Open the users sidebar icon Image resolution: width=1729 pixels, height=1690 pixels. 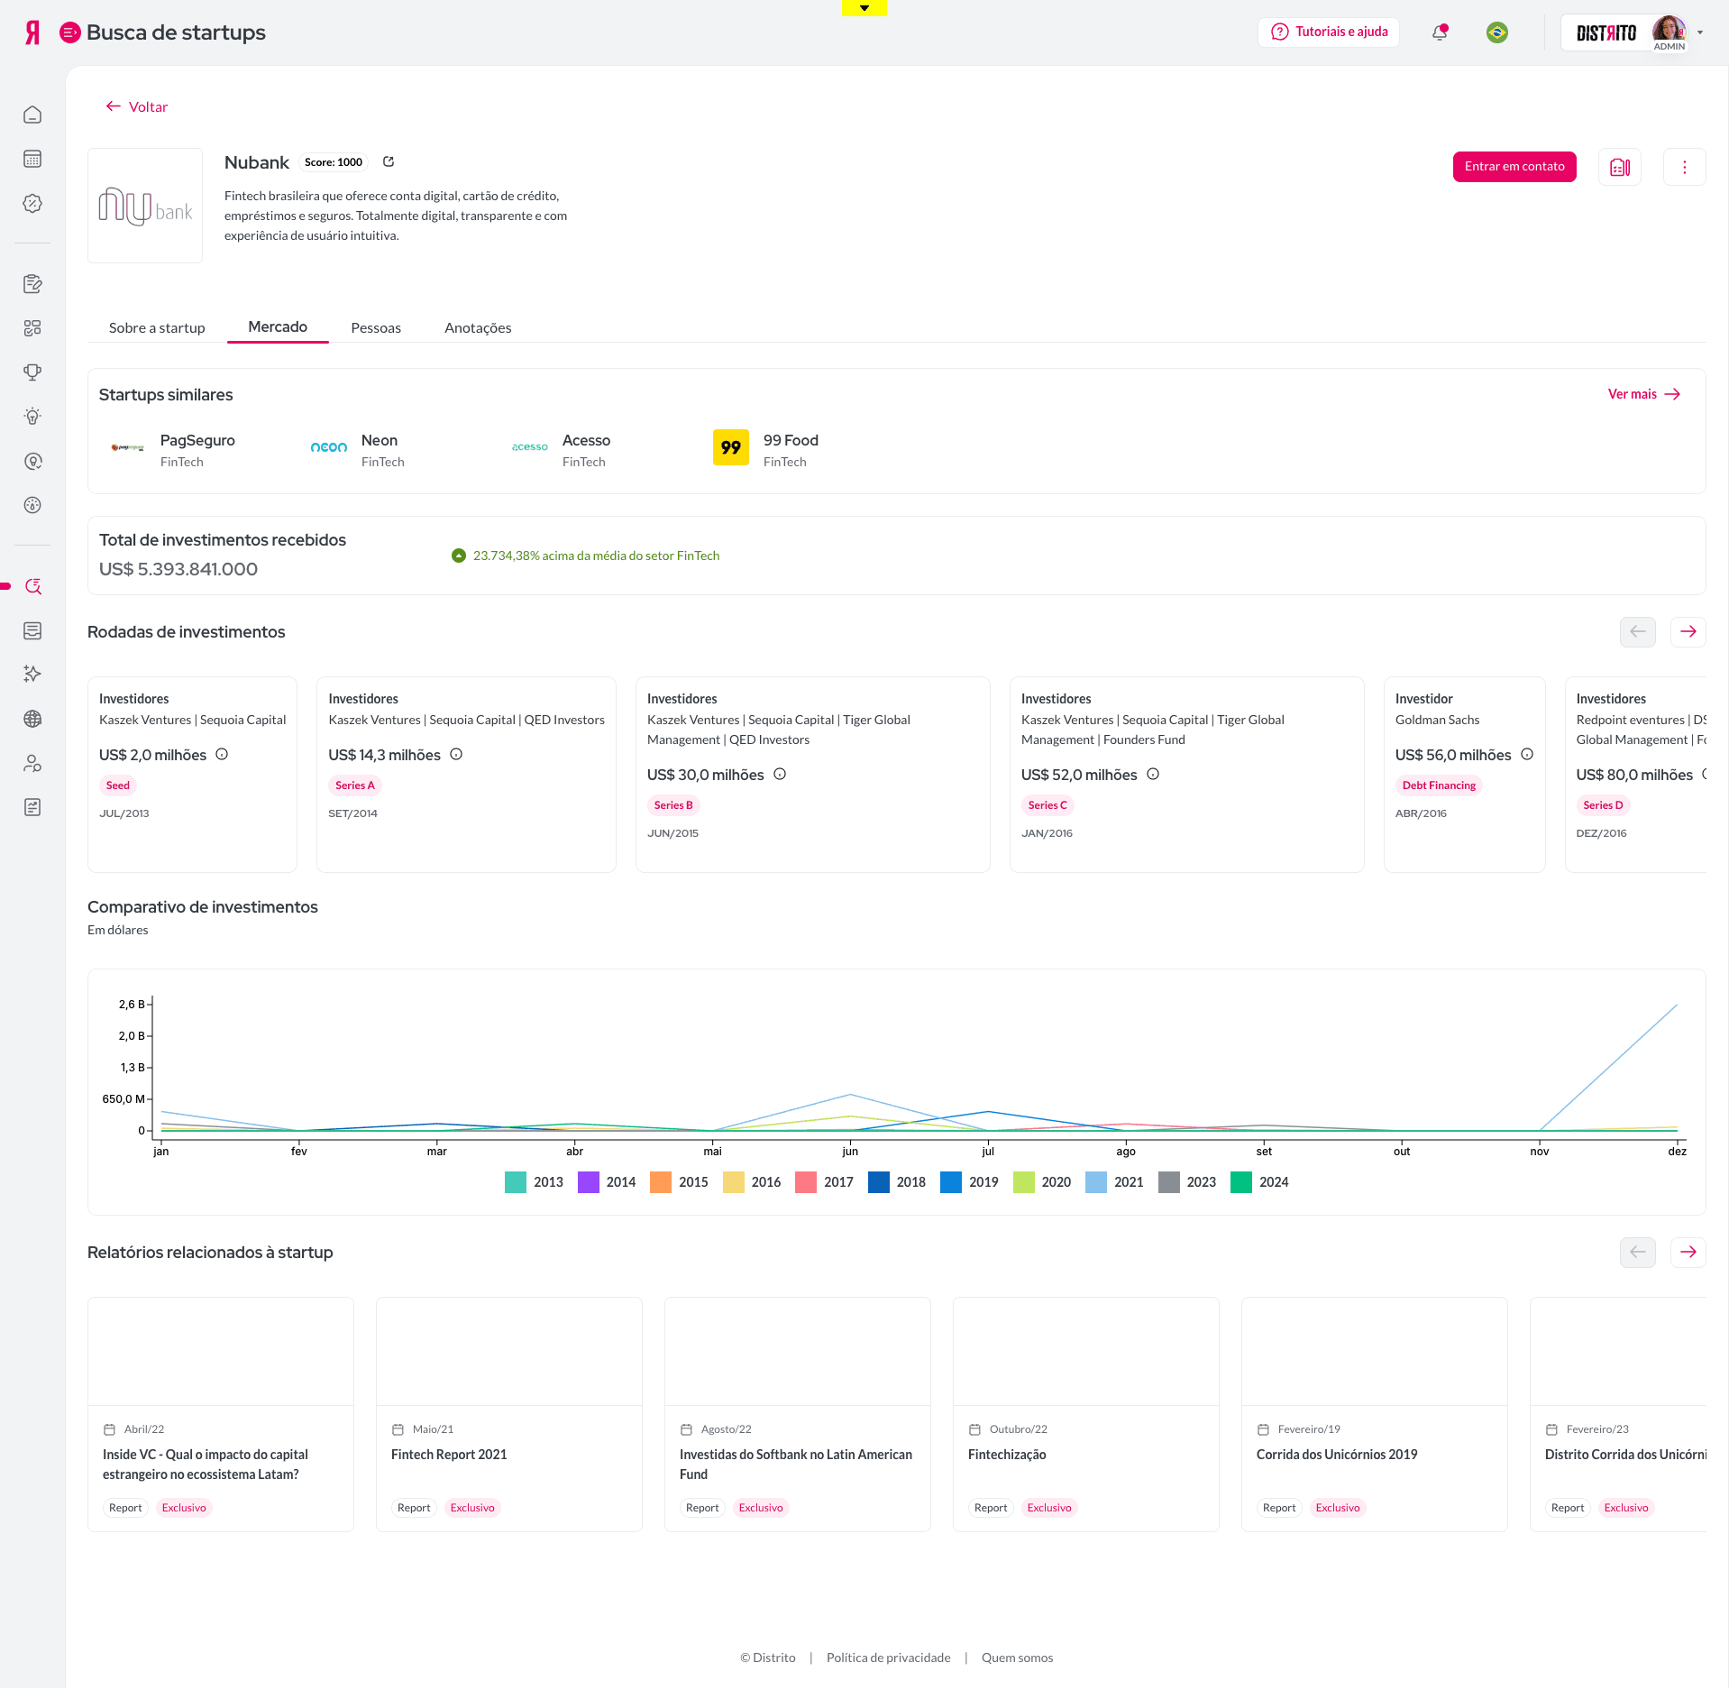32,763
